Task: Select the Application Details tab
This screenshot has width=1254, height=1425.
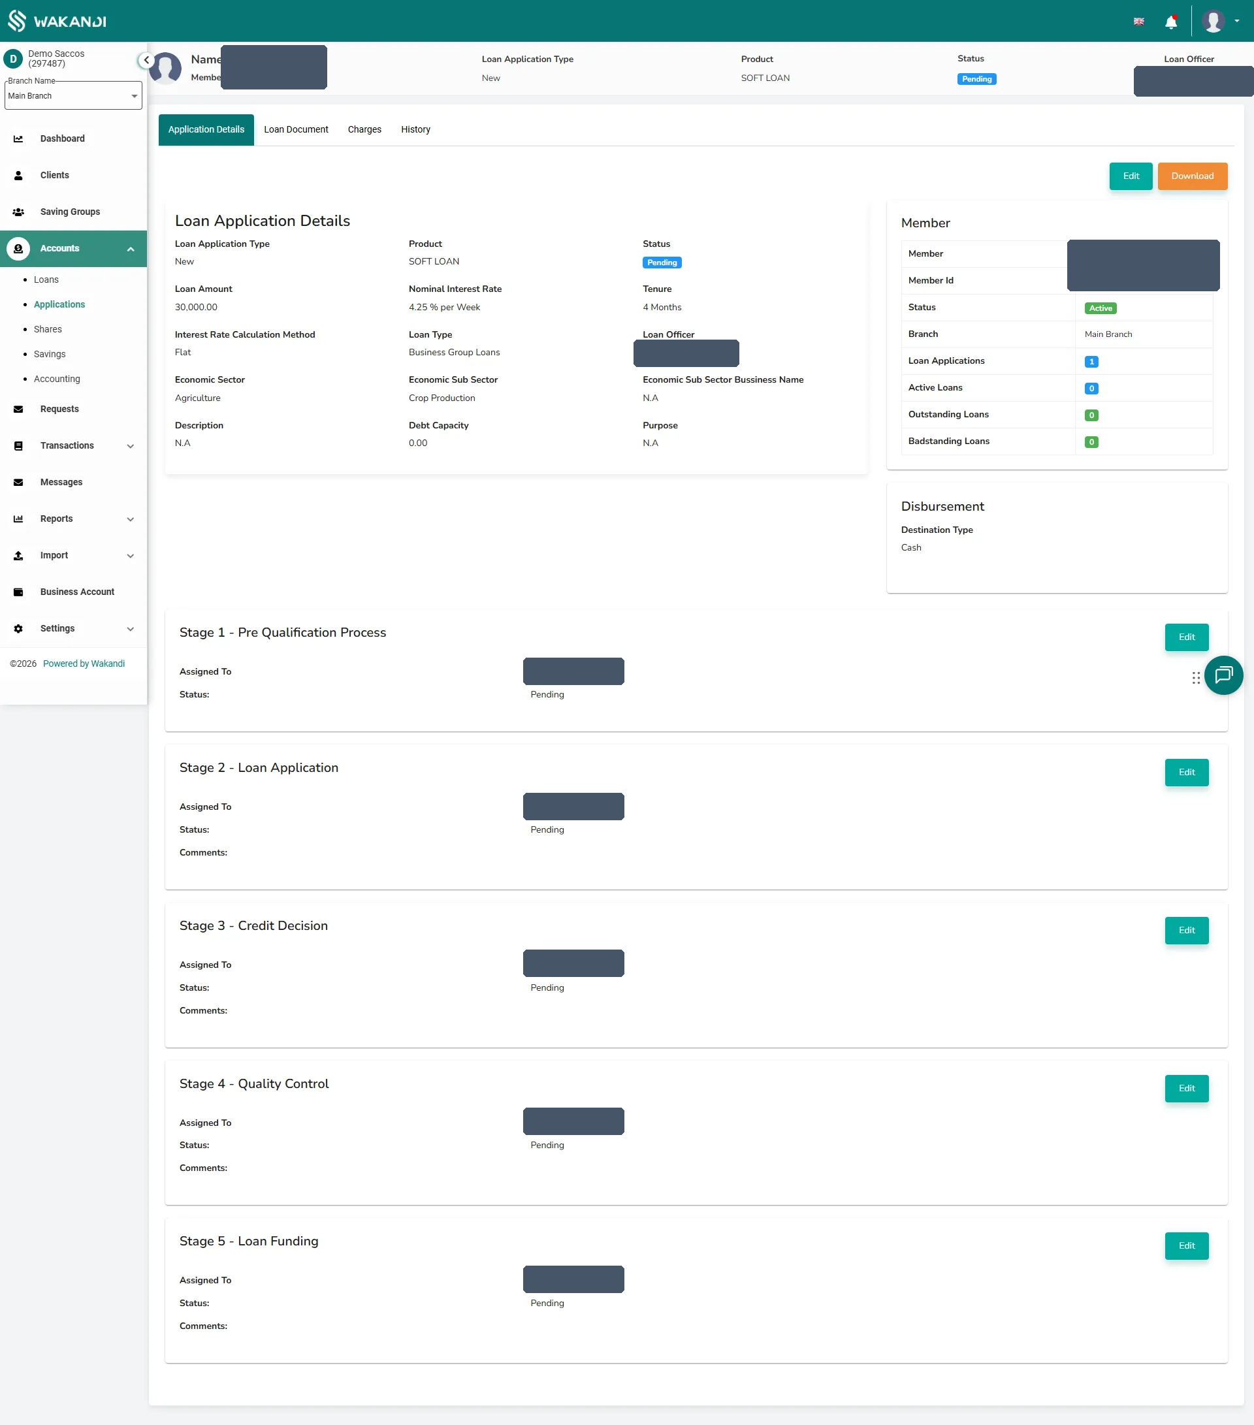Action: tap(206, 130)
